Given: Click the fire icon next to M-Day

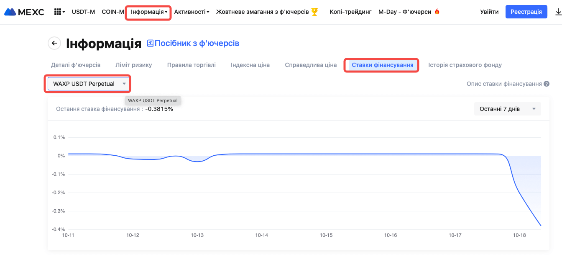Looking at the screenshot, I should [437, 12].
